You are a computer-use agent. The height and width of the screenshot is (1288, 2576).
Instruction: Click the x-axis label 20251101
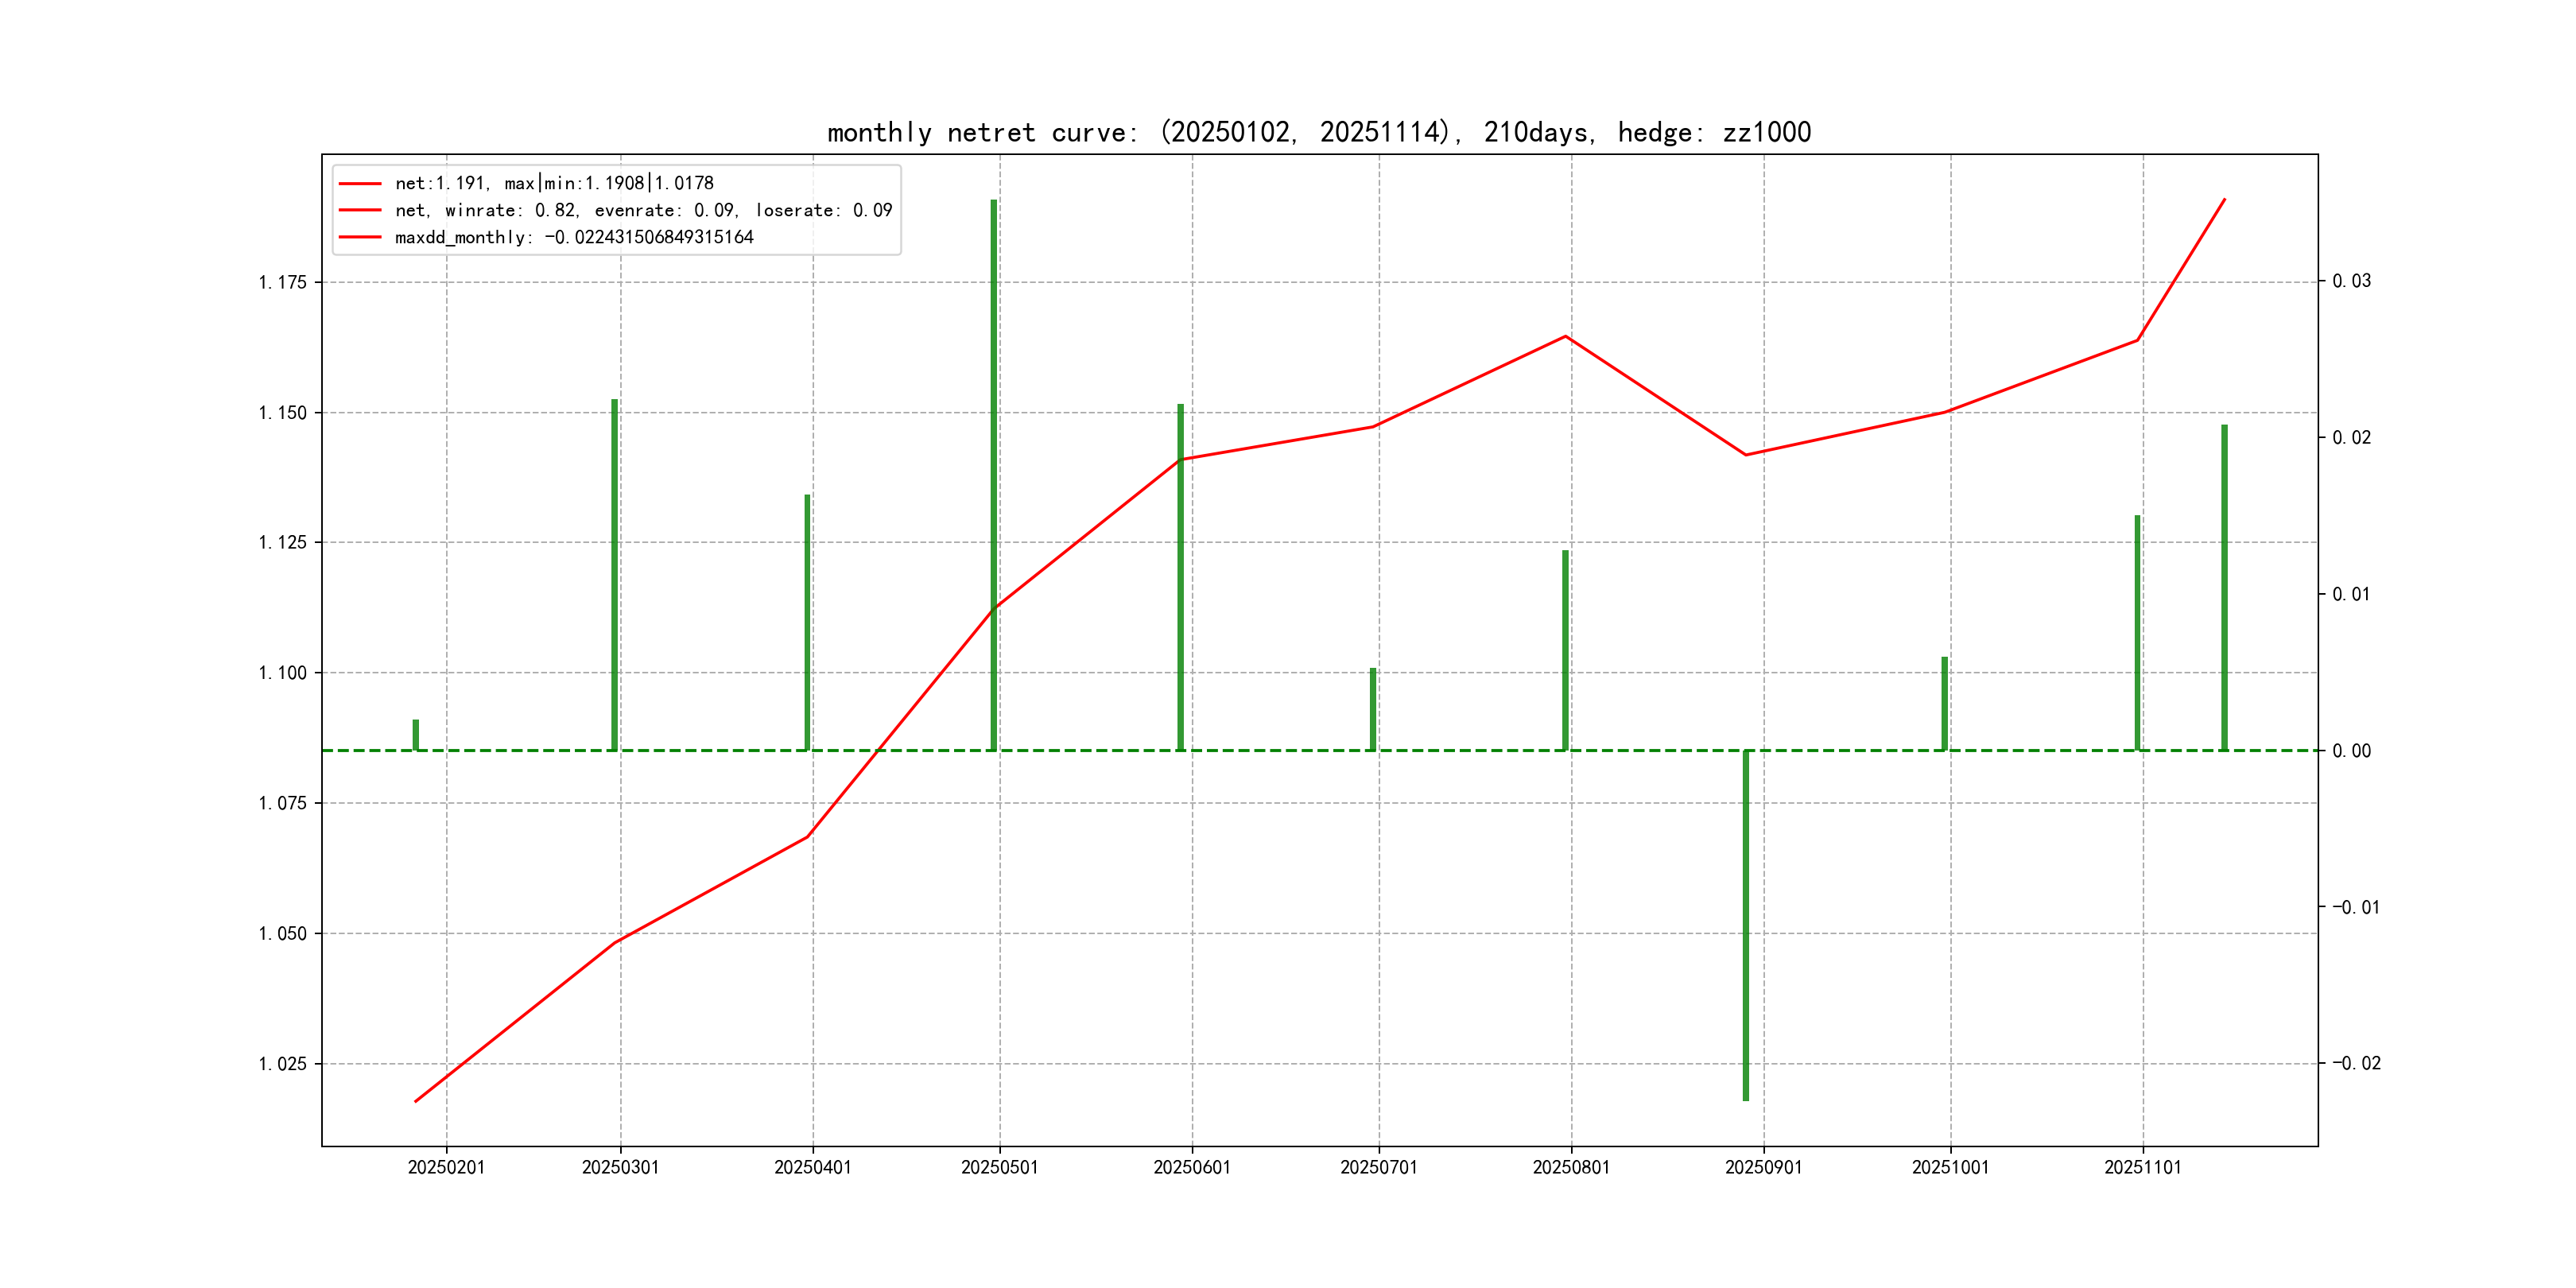click(x=2142, y=1168)
